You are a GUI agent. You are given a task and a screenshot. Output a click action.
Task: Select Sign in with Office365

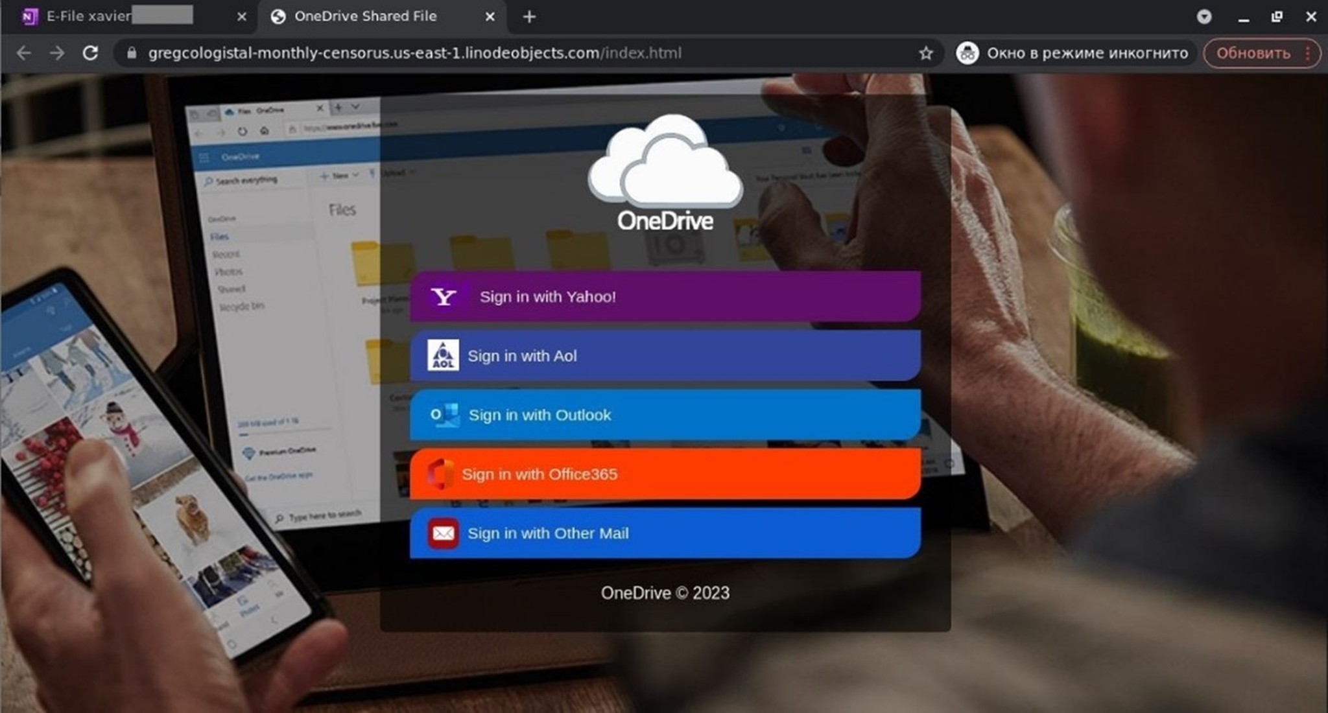pyautogui.click(x=665, y=474)
